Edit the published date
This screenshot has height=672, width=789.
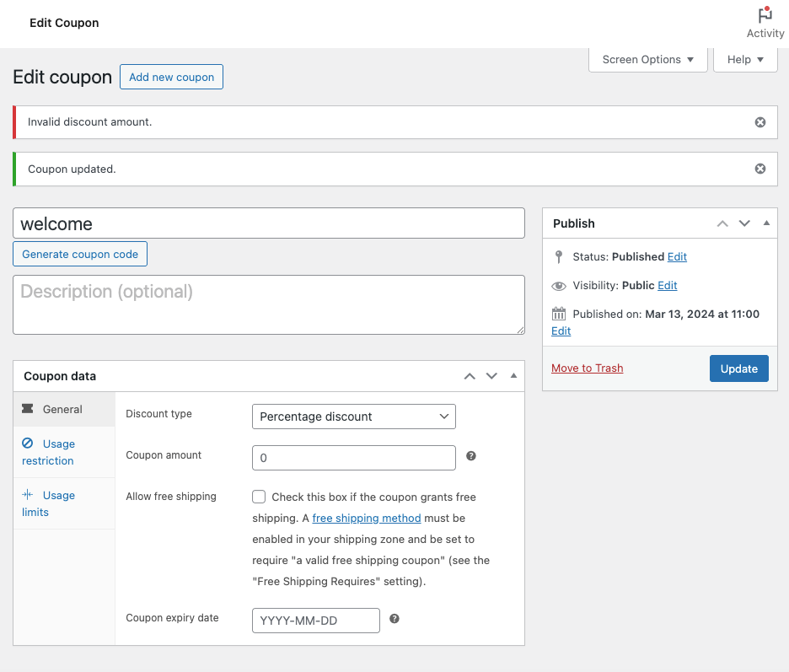pos(561,331)
